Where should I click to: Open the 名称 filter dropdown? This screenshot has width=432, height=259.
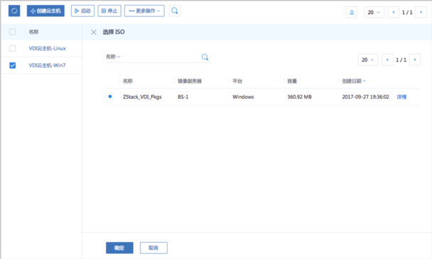113,57
